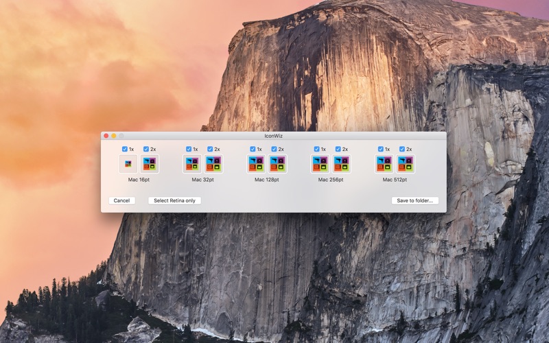
Task: Select the Mac 256pt 1x icon preview
Action: coord(320,164)
